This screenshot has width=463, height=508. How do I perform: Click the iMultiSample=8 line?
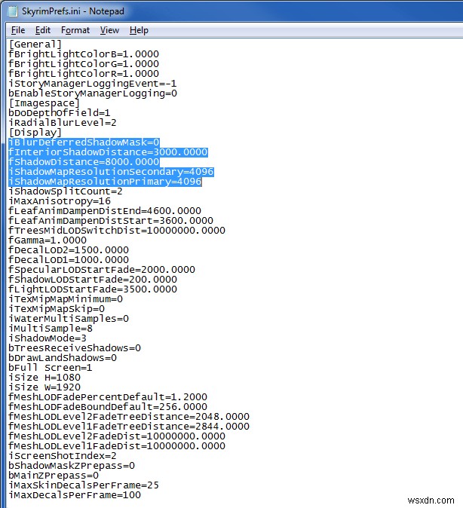(x=51, y=329)
